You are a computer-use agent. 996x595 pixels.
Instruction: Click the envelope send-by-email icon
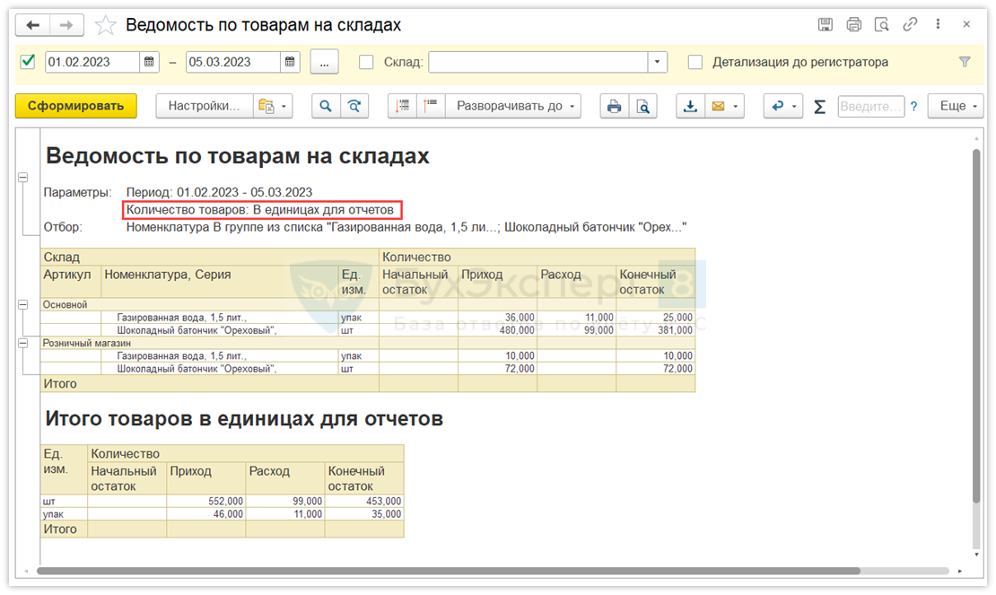pos(718,106)
